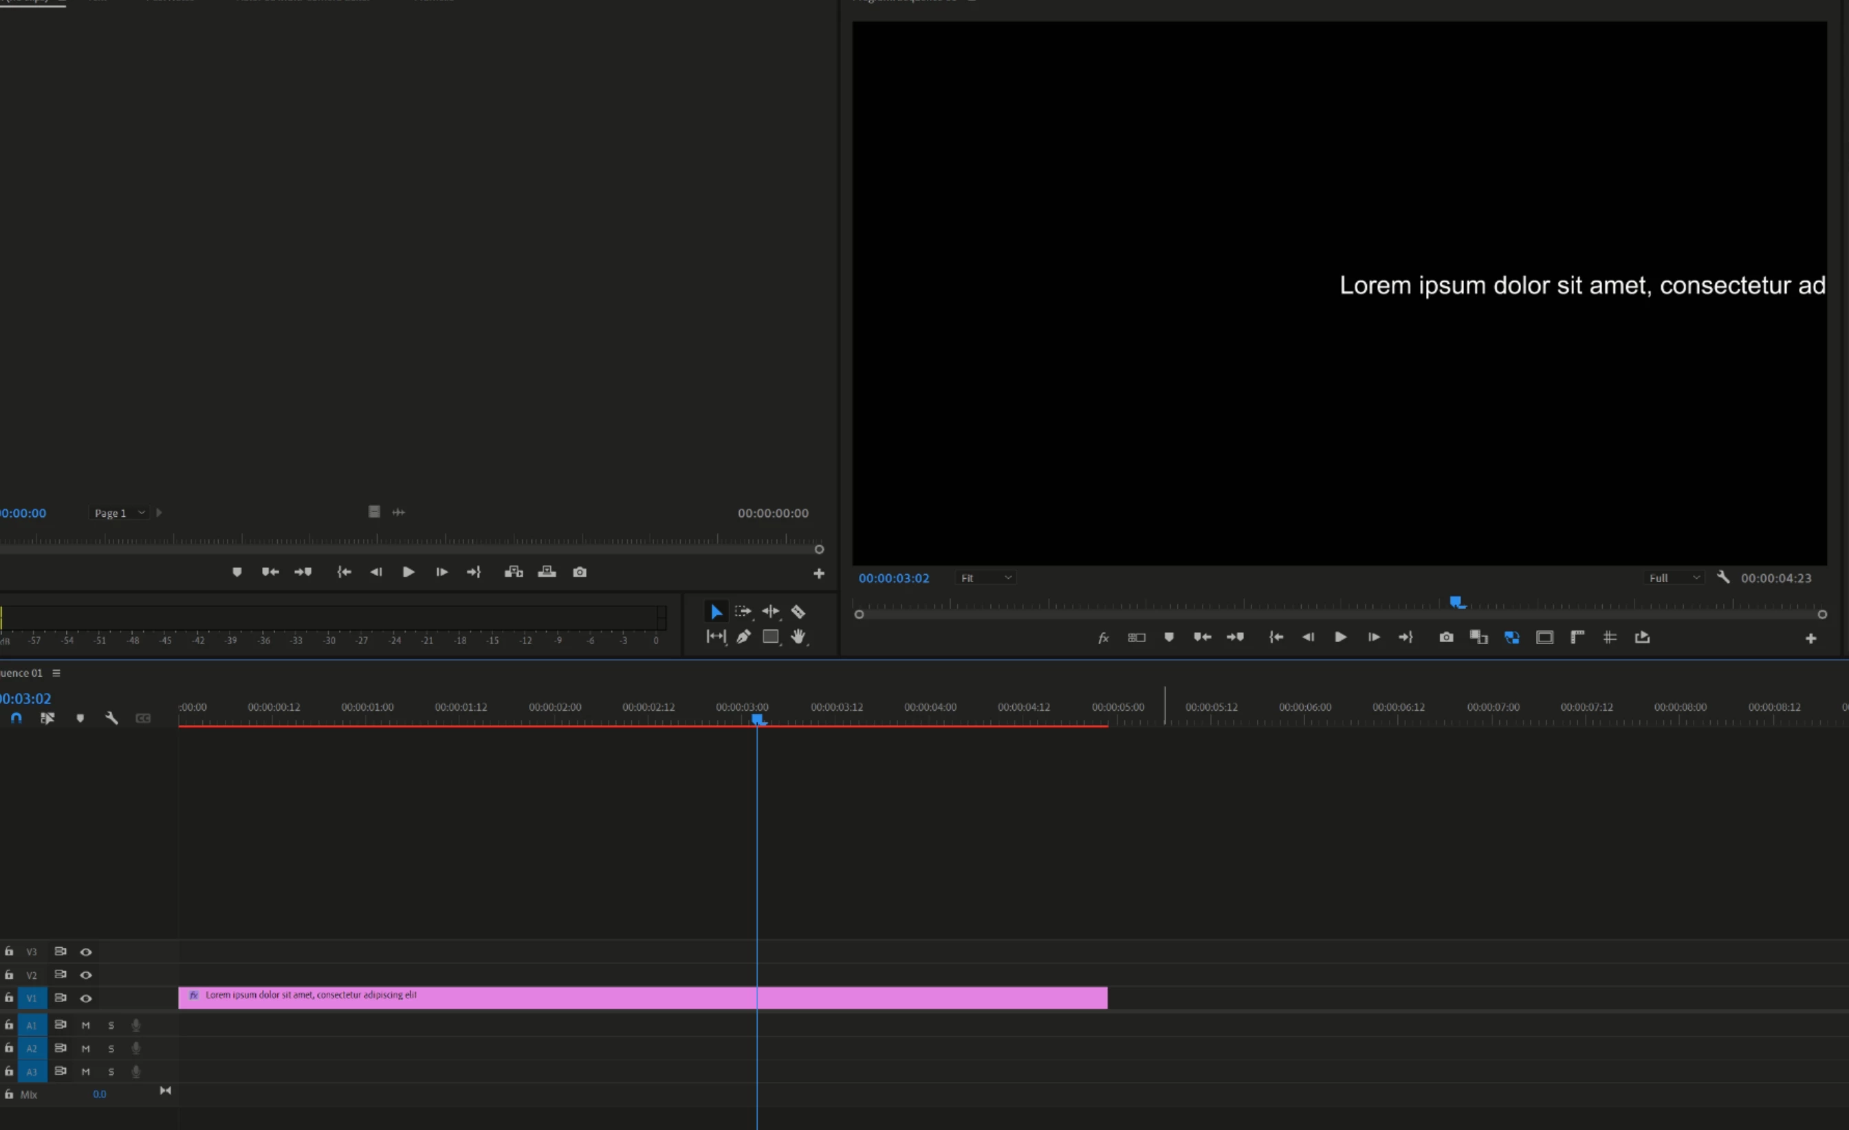Play the Program monitor sequence
The width and height of the screenshot is (1849, 1130).
[1340, 637]
